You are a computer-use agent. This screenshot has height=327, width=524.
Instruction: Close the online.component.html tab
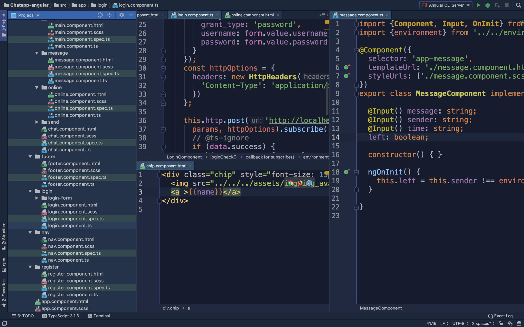[278, 15]
